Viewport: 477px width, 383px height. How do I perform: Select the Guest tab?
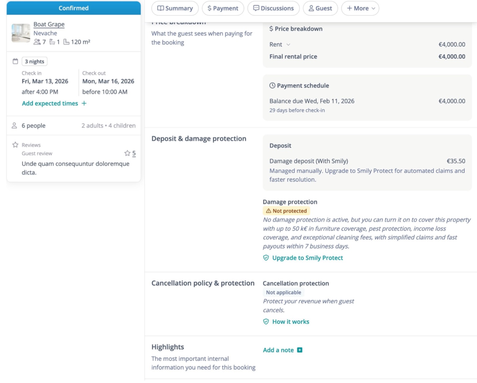coord(320,8)
